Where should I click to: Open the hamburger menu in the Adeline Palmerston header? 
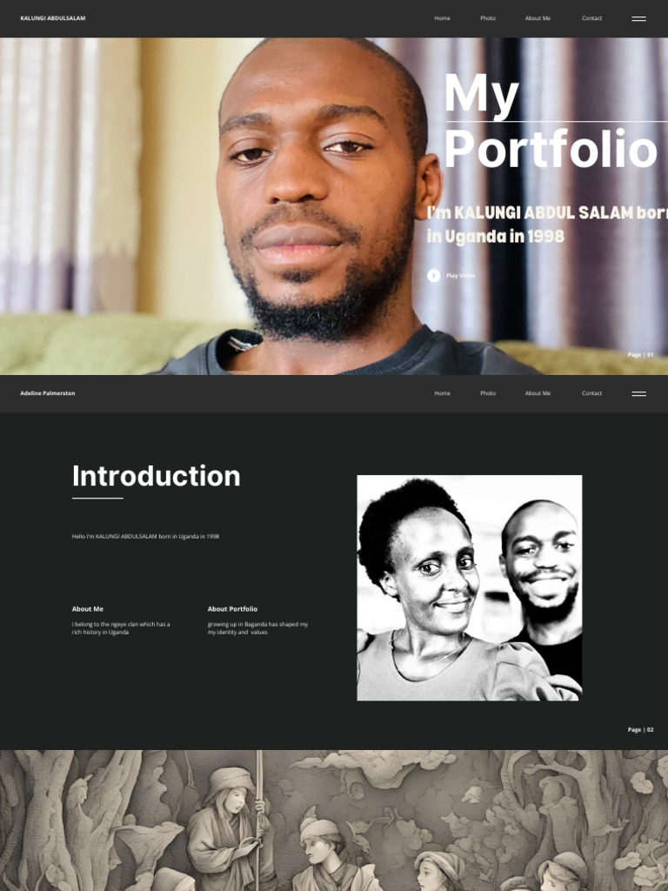638,393
